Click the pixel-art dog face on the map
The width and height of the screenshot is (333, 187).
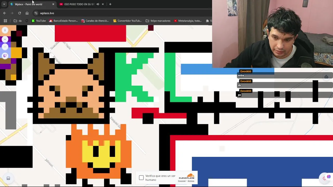pos(71,86)
